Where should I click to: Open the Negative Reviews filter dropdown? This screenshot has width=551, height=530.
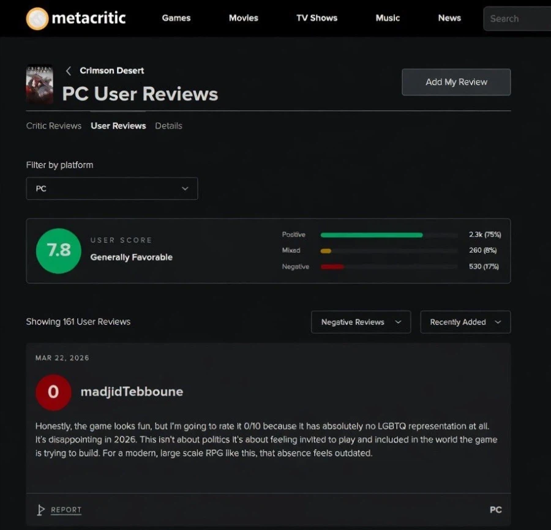coord(361,322)
